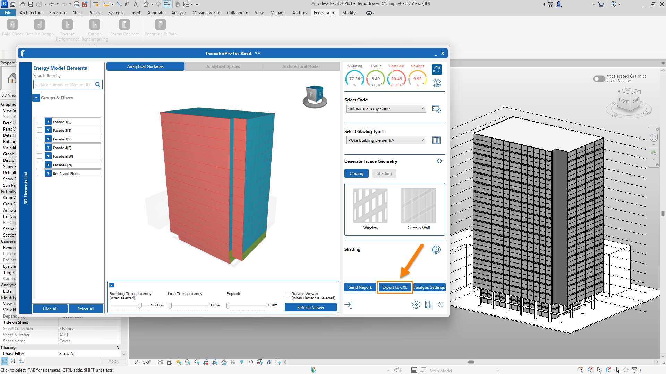Click the blue refresh results icon
666x374 pixels.
tap(437, 70)
